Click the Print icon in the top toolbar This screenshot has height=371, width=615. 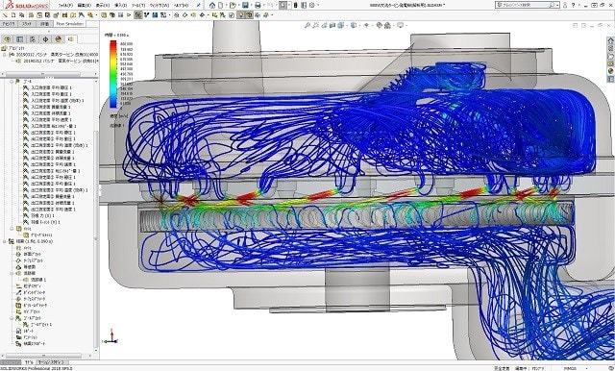tap(258, 5)
